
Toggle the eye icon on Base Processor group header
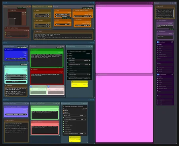coord(91,46)
